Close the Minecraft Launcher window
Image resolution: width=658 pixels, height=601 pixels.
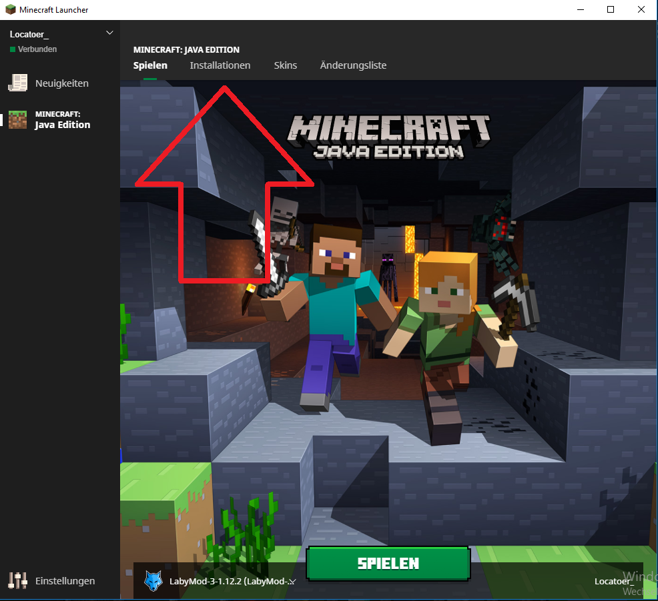pyautogui.click(x=641, y=9)
